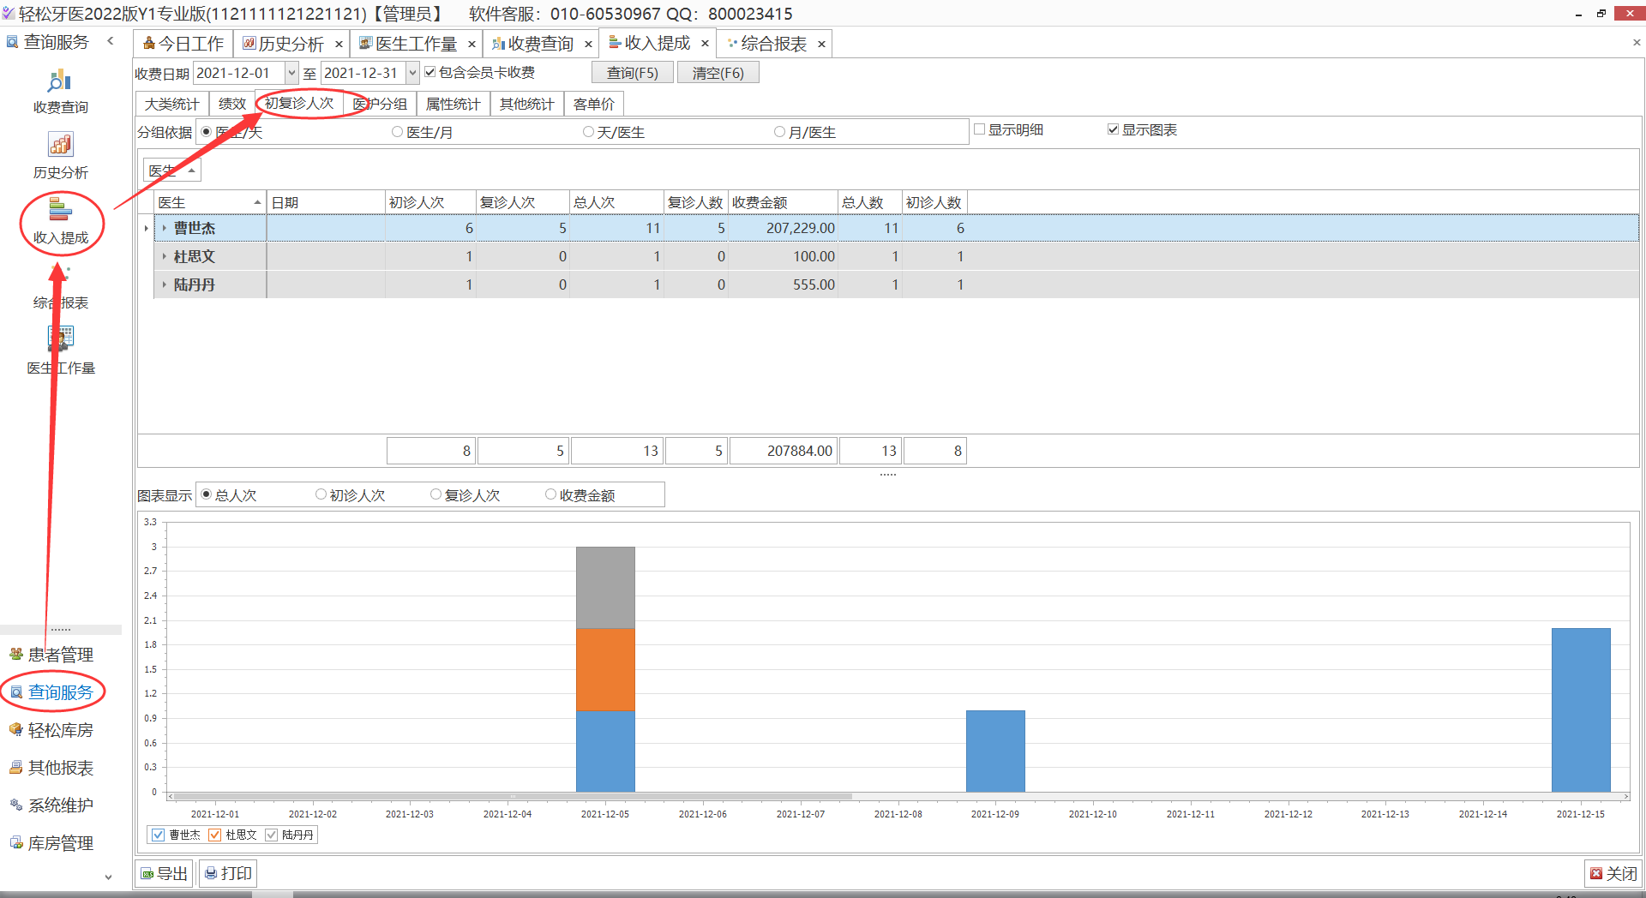Expand the 曹世杰 row
The image size is (1646, 898).
tap(165, 228)
